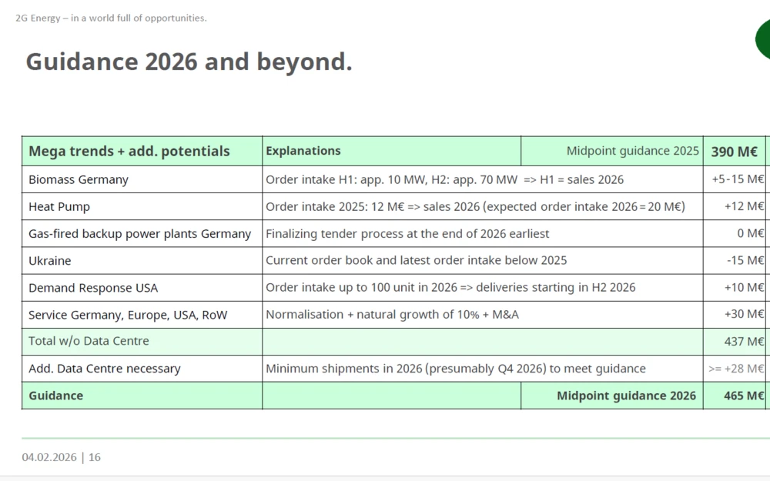Select the 'Total w/o Data Centre' row
Image resolution: width=770 pixels, height=481 pixels.
pyautogui.click(x=89, y=341)
